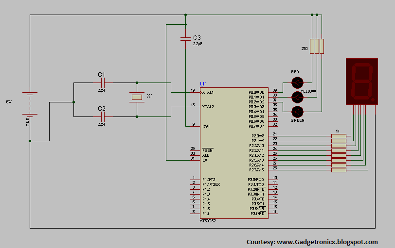Select the 5V battery symbol
The image size is (395, 248).
click(30, 103)
